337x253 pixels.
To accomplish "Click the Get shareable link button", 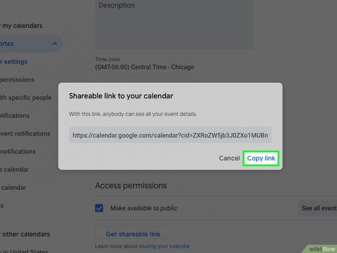I will [x=133, y=234].
